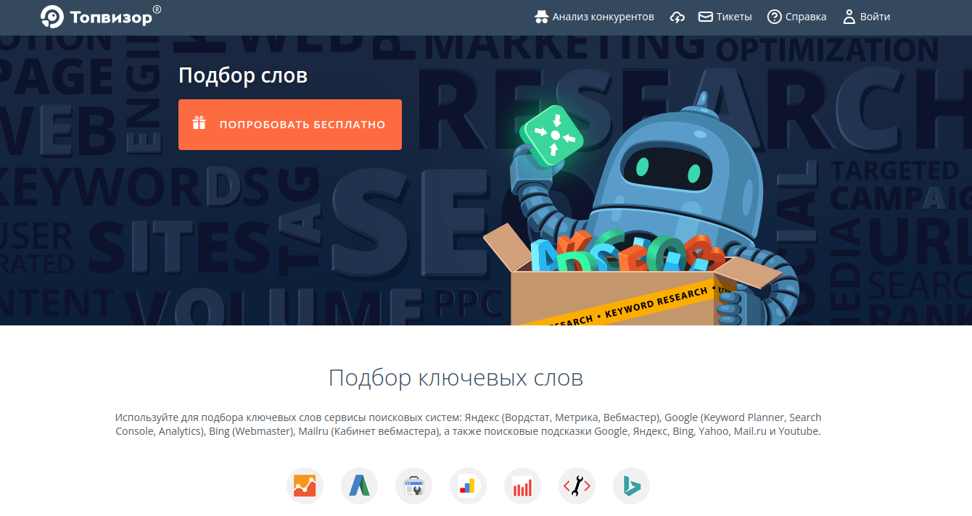
Task: Open the Тикеты section in the header
Action: pos(725,17)
